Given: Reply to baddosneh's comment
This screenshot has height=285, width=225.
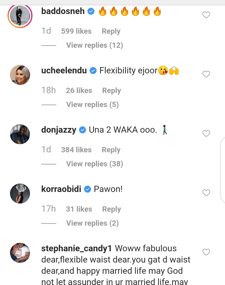Looking at the screenshot, I should click(111, 31).
